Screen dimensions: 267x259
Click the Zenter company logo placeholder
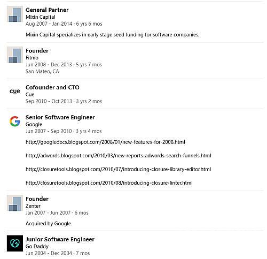[15, 203]
